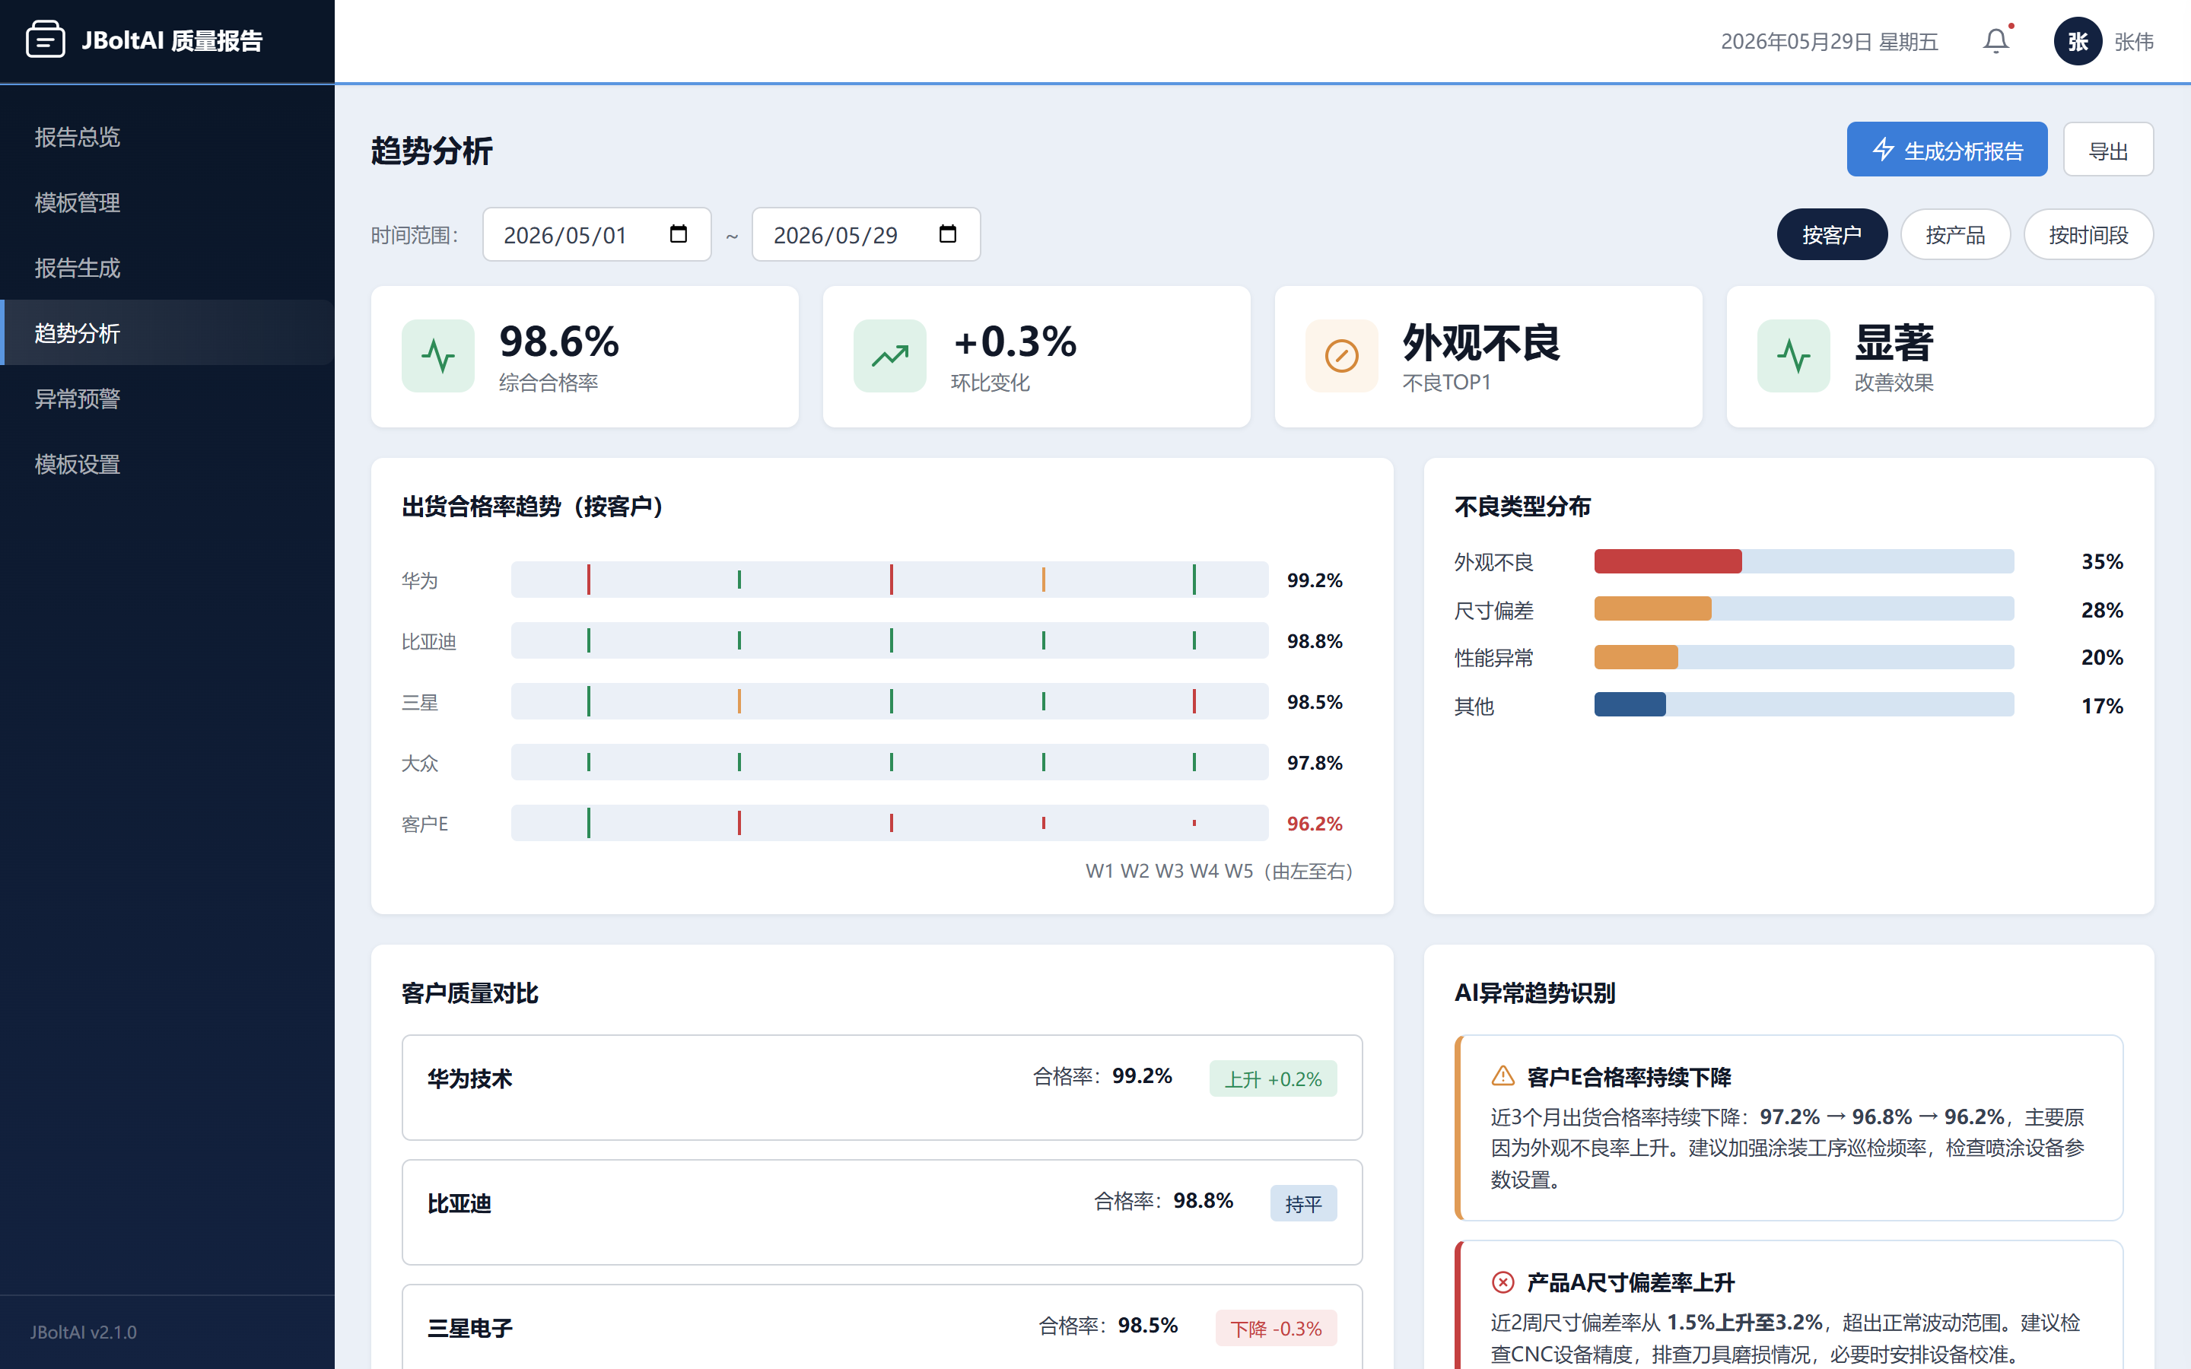The height and width of the screenshot is (1369, 2191).
Task: Click the 持平 badge
Action: pyautogui.click(x=1303, y=1203)
